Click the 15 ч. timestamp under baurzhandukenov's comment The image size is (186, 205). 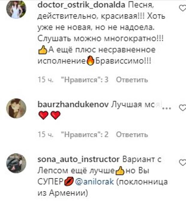[x=46, y=134]
